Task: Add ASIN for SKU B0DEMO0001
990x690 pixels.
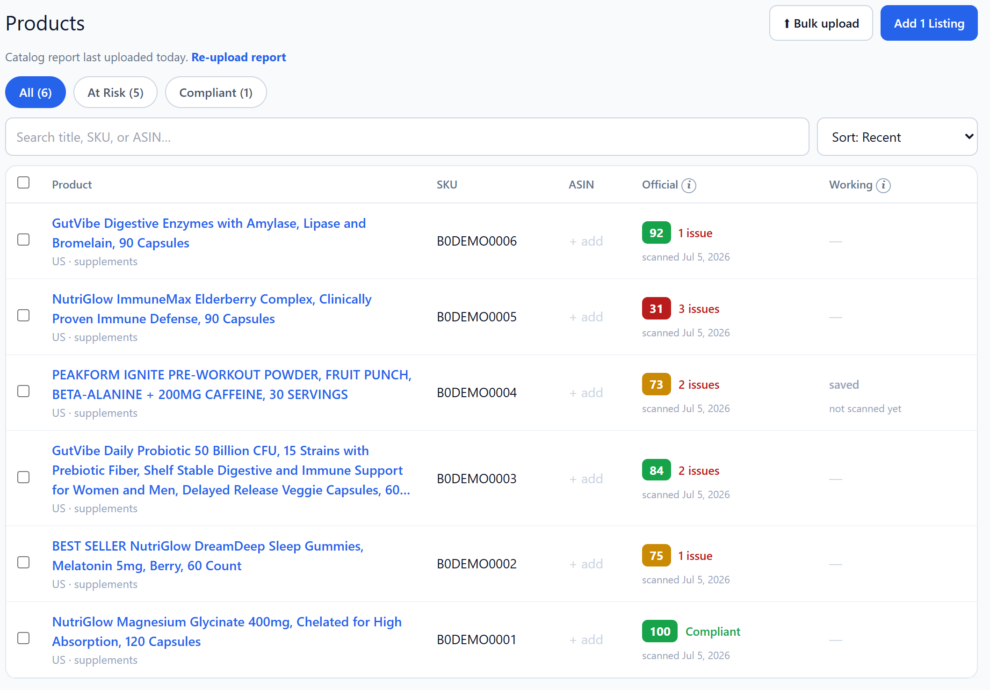Action: 586,640
